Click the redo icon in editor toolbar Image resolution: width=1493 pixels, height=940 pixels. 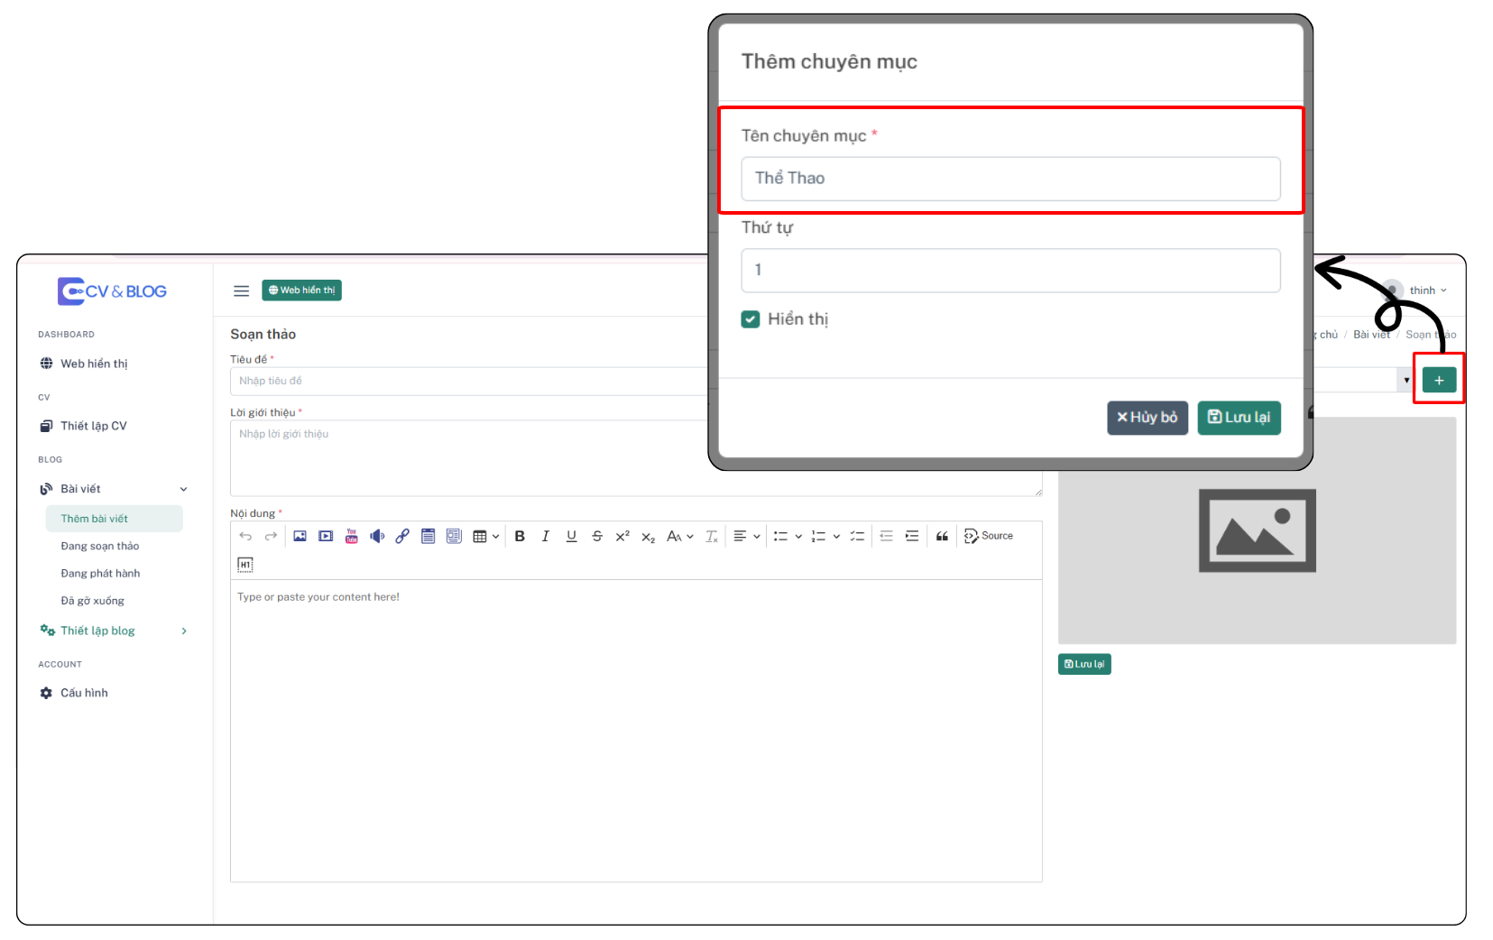tap(271, 536)
